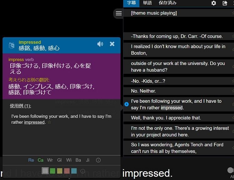The height and width of the screenshot is (180, 234).
Task: Open the hamburger menu beside subtitles panel
Action: pyautogui.click(x=119, y=13)
